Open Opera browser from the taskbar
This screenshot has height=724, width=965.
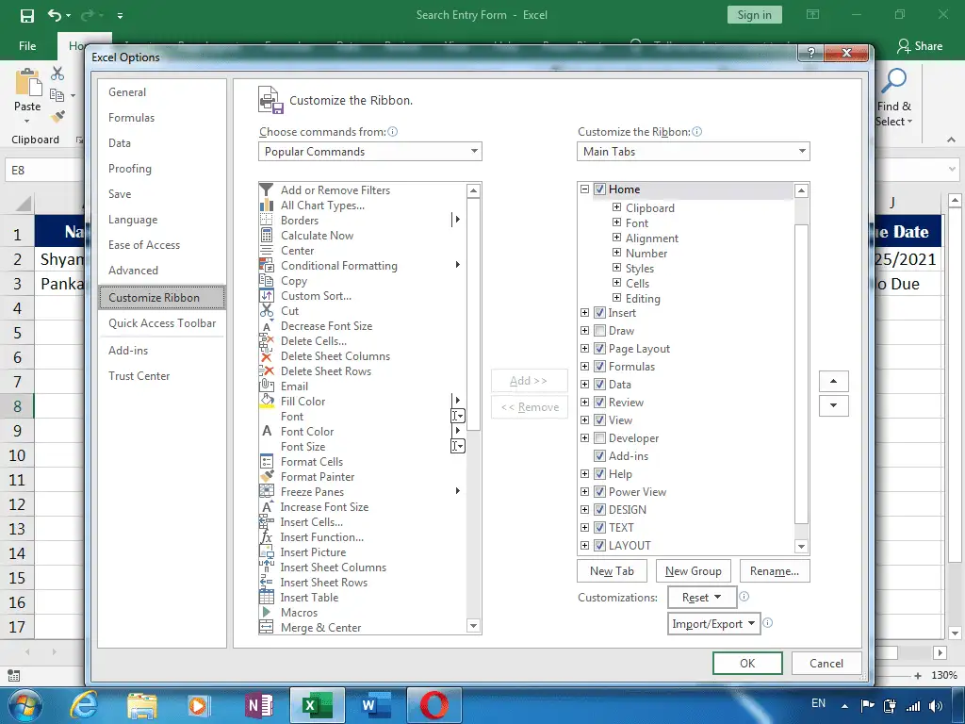[x=433, y=705]
